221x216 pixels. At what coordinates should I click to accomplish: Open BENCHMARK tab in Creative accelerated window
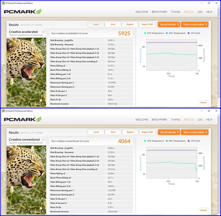pos(159,12)
